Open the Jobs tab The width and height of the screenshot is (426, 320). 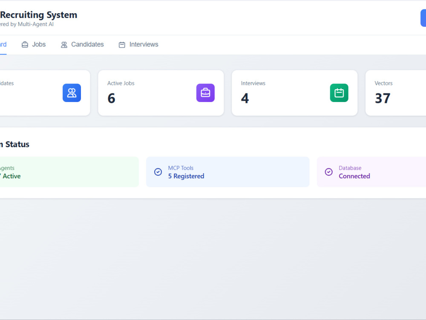tap(34, 45)
